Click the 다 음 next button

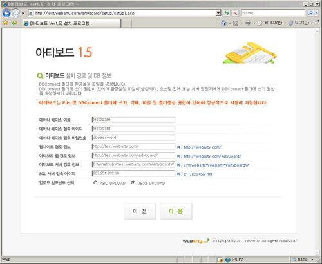tap(176, 211)
